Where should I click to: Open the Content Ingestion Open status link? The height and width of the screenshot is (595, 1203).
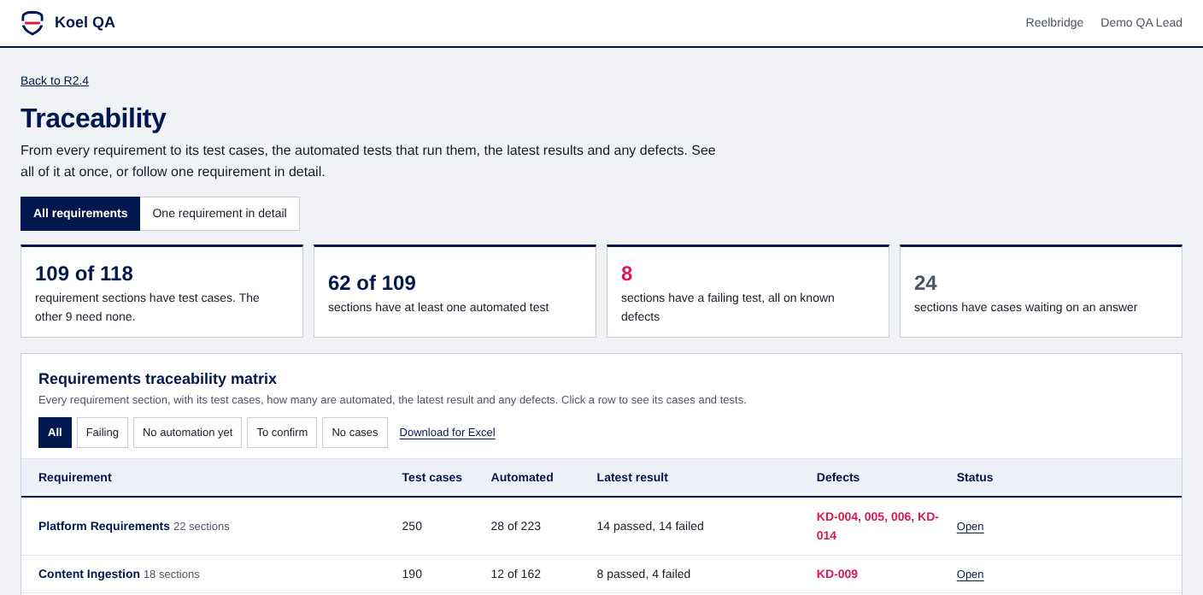pyautogui.click(x=970, y=574)
